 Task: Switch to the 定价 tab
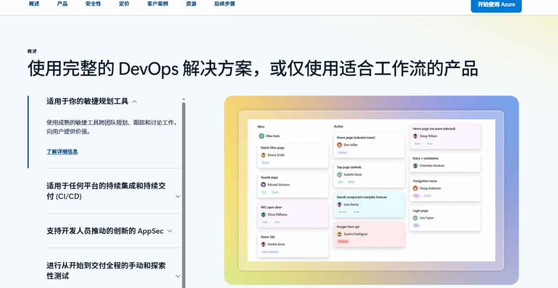point(124,4)
